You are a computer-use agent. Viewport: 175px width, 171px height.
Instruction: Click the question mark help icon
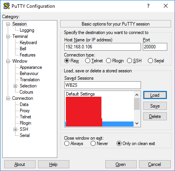pyautogui.click(x=148, y=6)
